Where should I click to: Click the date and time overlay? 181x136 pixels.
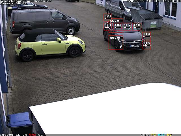pyautogui.click(x=155, y=1)
